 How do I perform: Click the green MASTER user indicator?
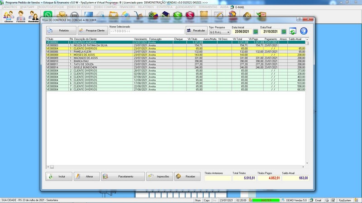point(266,200)
